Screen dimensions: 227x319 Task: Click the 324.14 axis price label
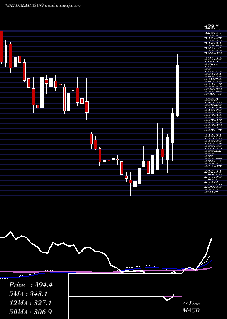[x=212, y=130]
